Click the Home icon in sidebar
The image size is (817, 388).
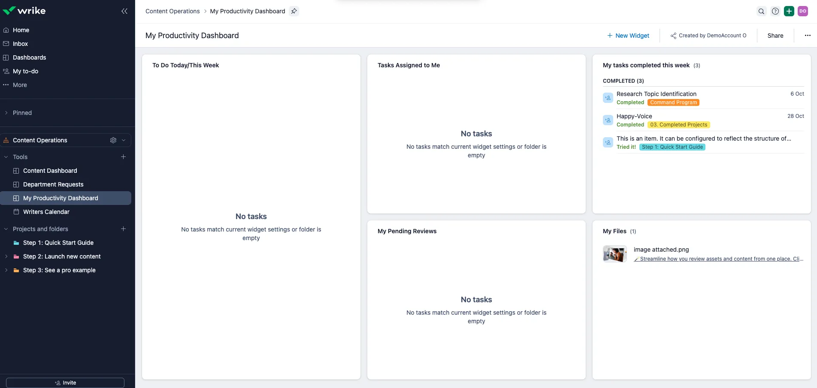(6, 30)
